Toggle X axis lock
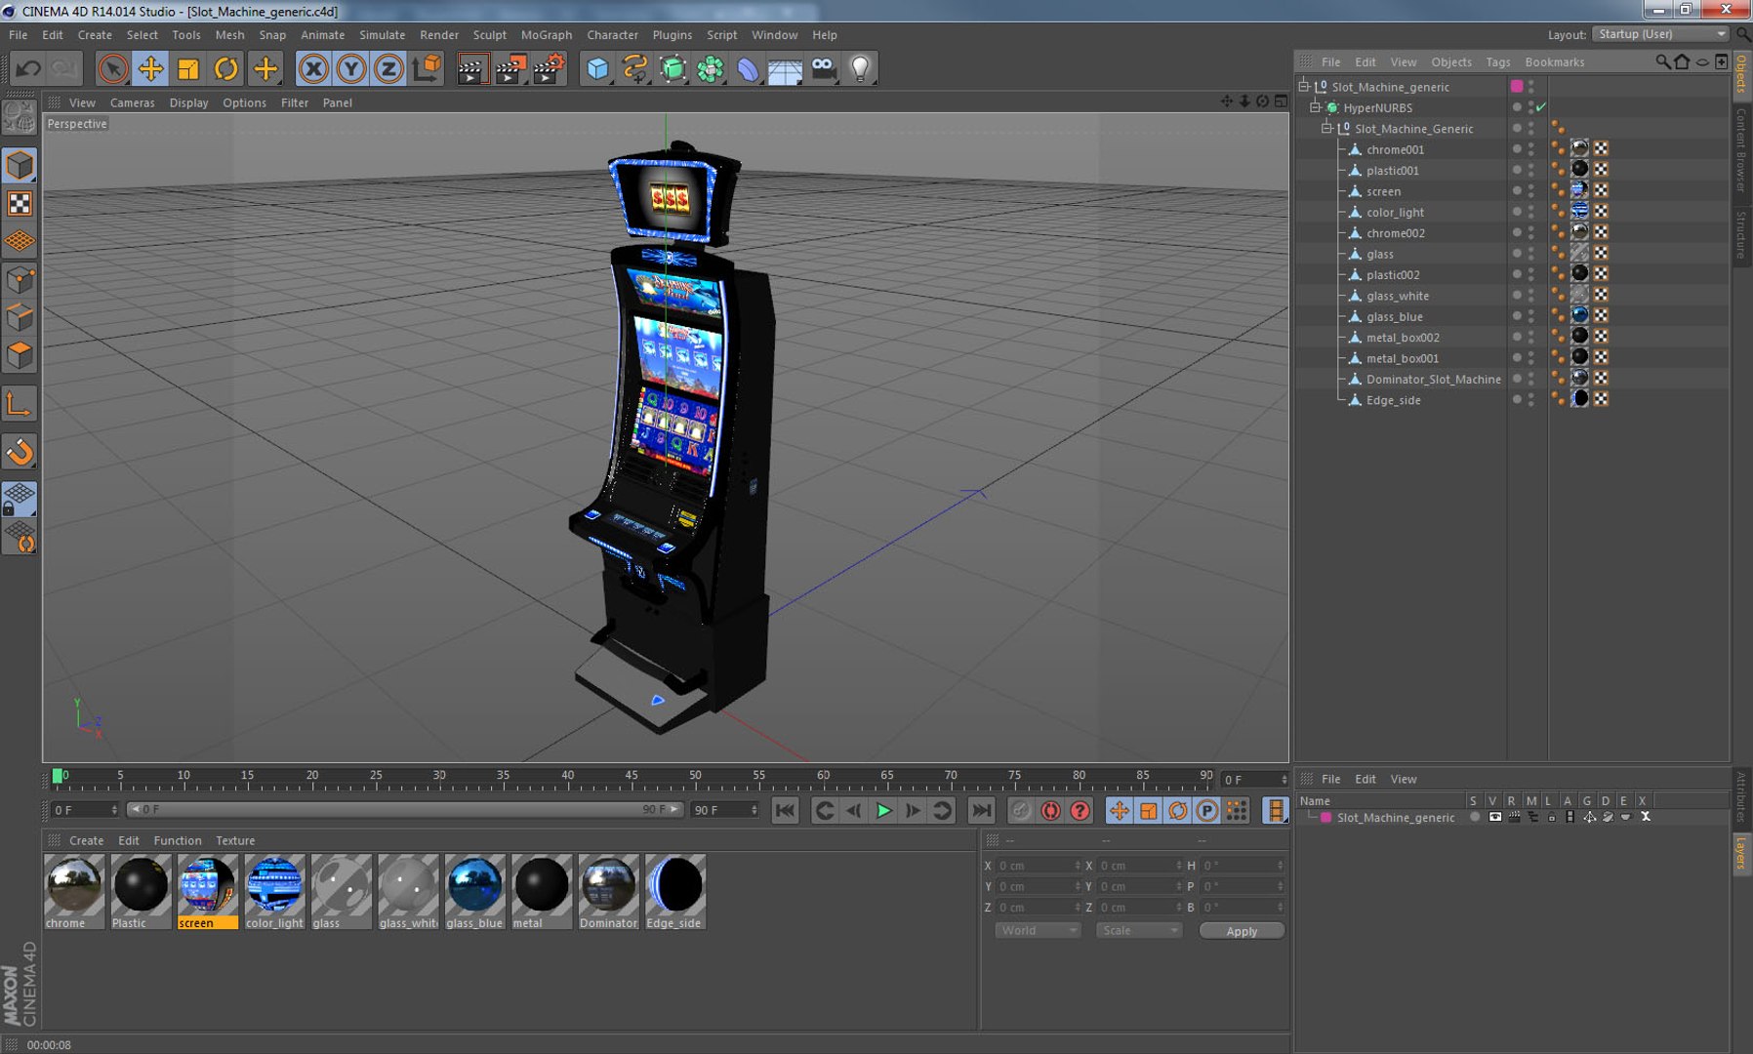Image resolution: width=1753 pixels, height=1054 pixels. click(x=313, y=68)
